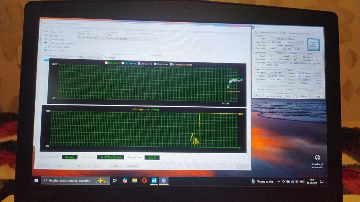Click the Elapsed Time value
360x202 pixels.
tap(152, 158)
